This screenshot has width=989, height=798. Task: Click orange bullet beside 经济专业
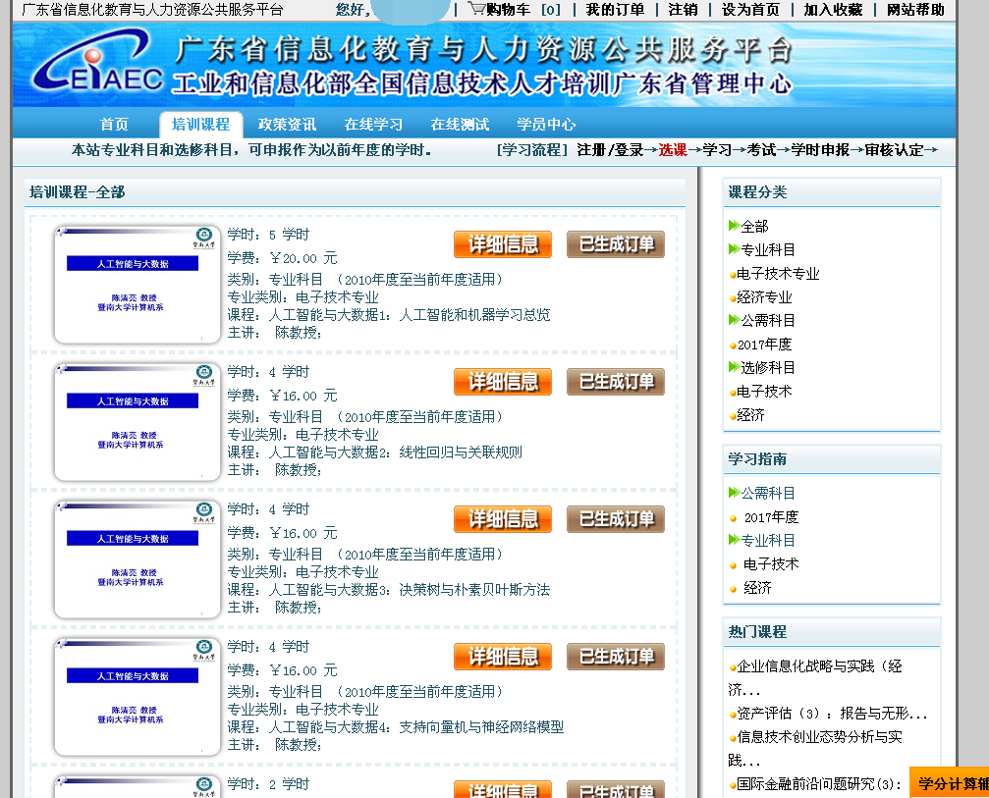click(x=733, y=298)
